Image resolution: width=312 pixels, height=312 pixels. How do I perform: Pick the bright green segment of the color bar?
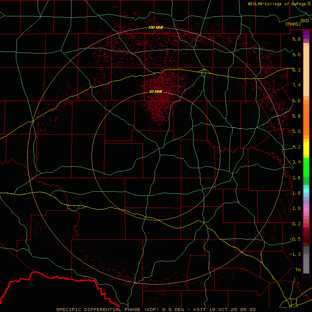tap(306, 167)
